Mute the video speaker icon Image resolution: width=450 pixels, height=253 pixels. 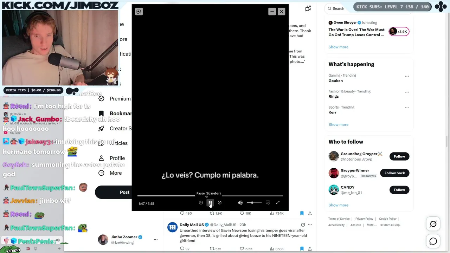point(240,203)
